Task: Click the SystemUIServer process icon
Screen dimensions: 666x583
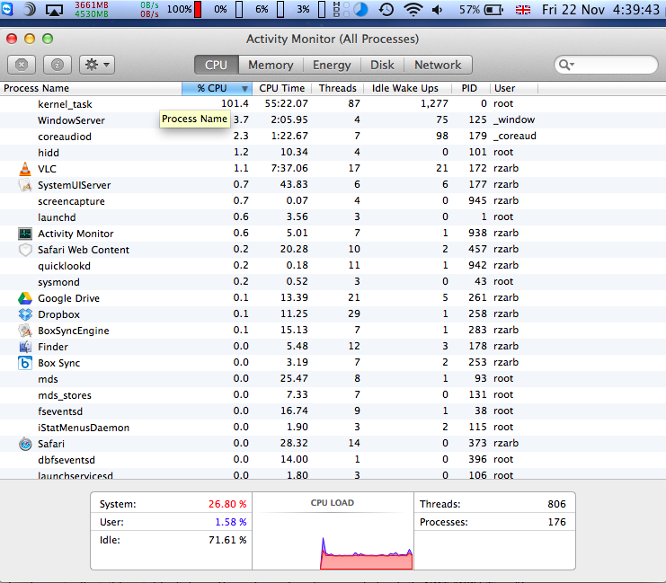Action: 25,185
